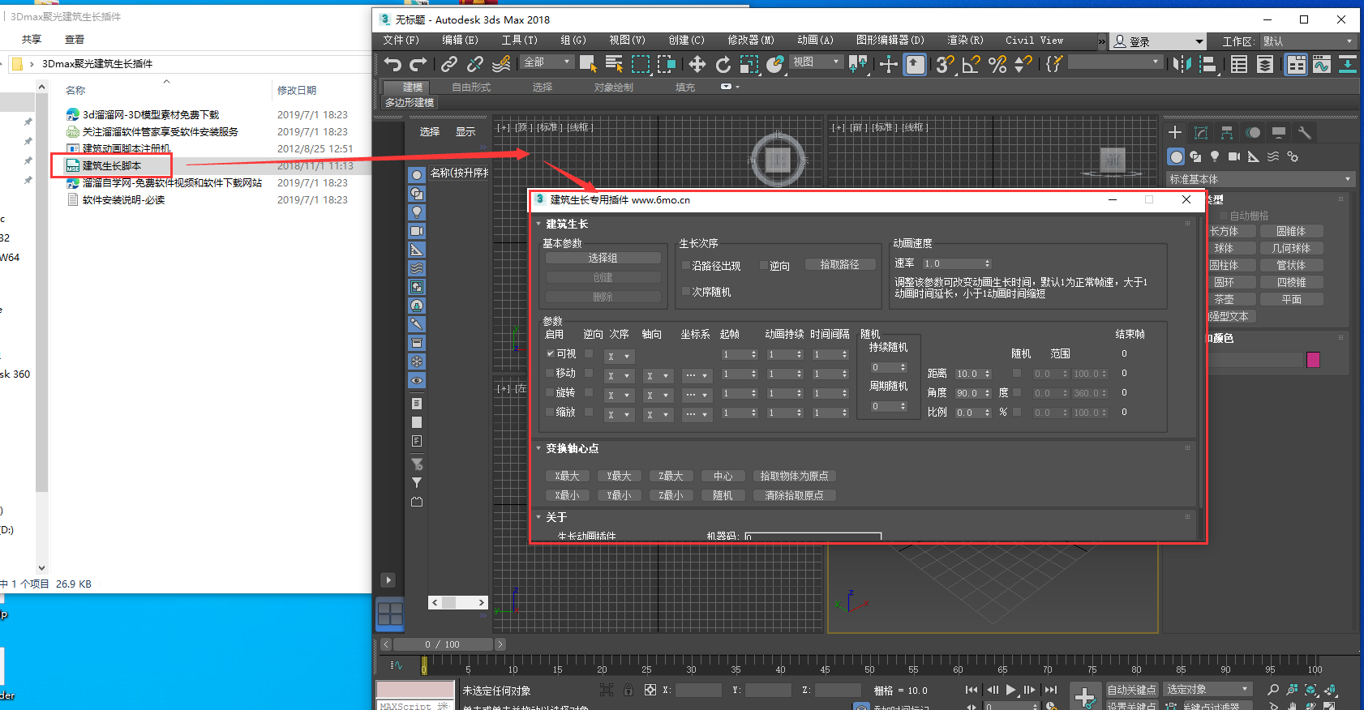Click the Go to End playback button
1364x710 pixels.
pos(1051,690)
